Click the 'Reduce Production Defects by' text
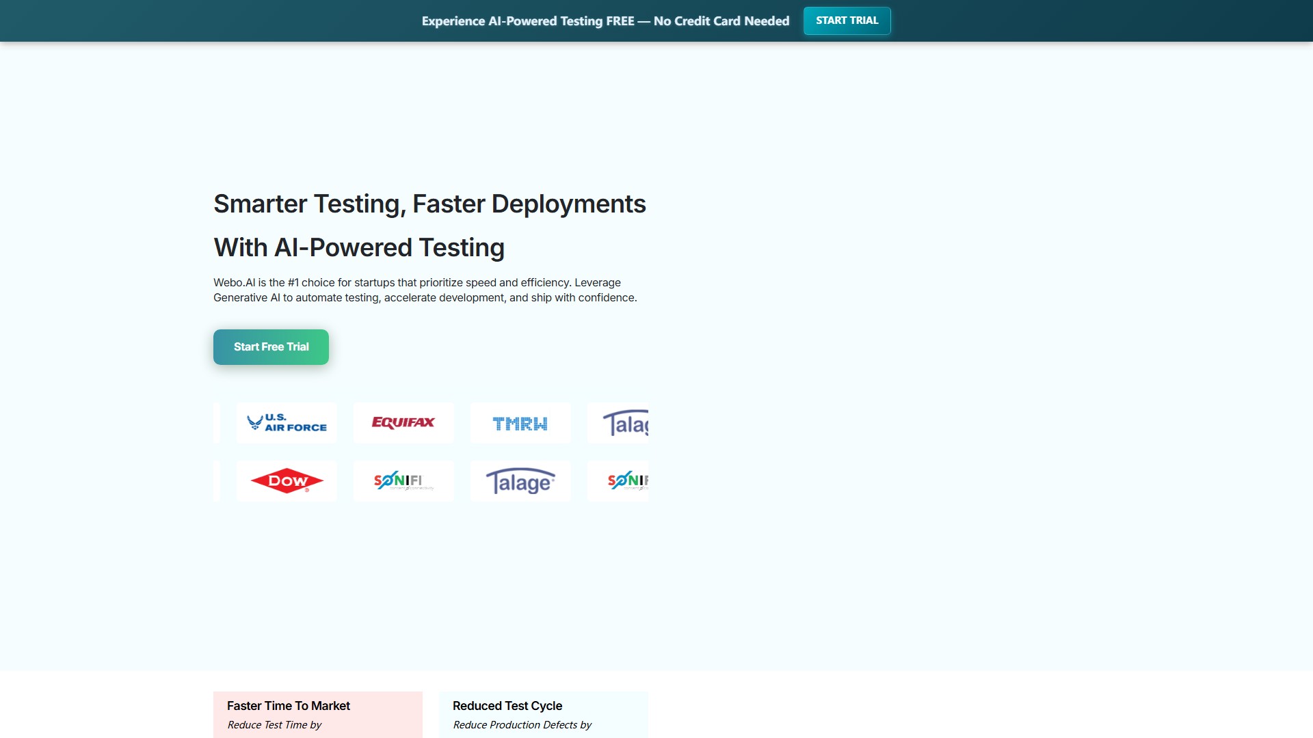The height and width of the screenshot is (738, 1313). click(522, 725)
